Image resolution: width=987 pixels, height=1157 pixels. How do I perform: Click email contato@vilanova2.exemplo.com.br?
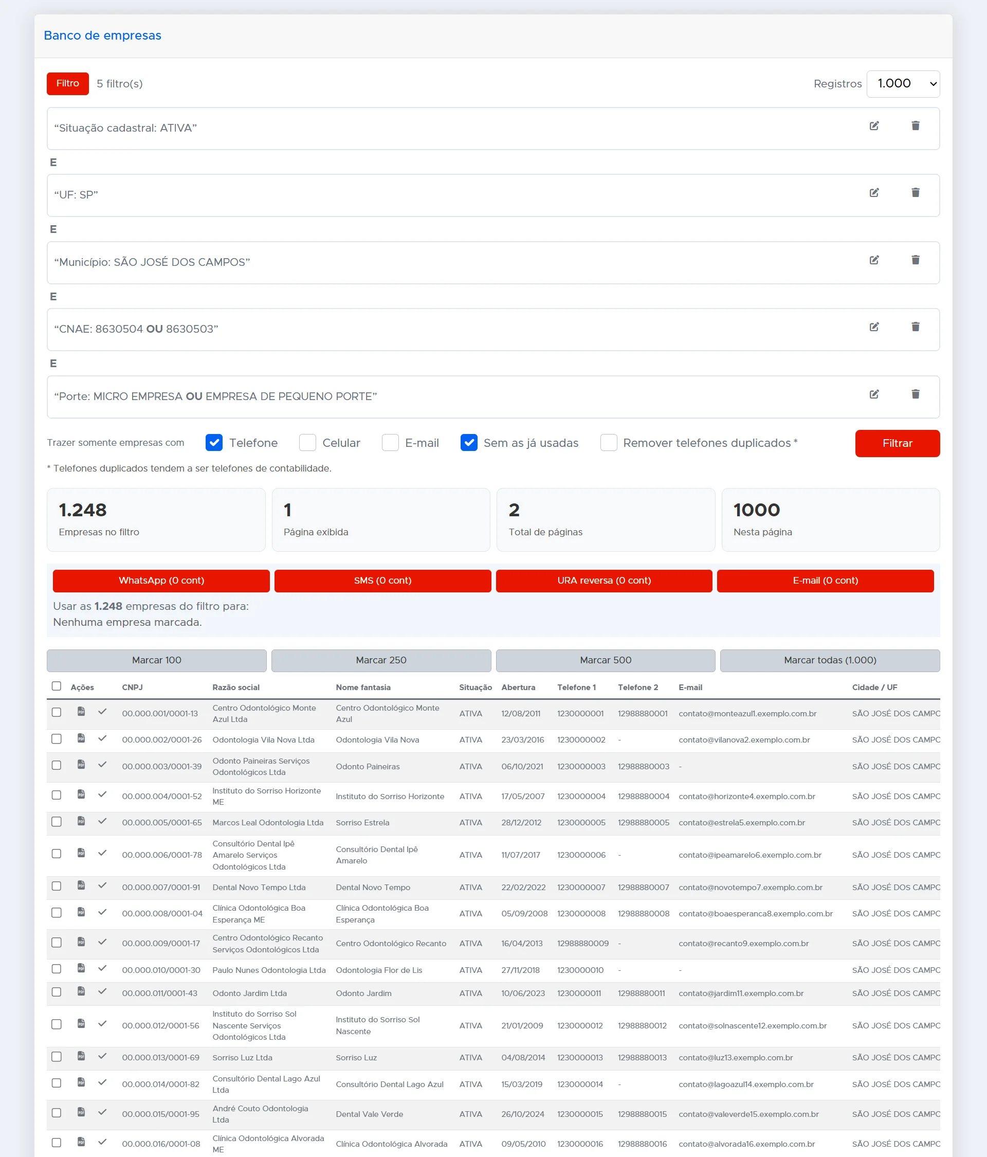click(x=744, y=740)
